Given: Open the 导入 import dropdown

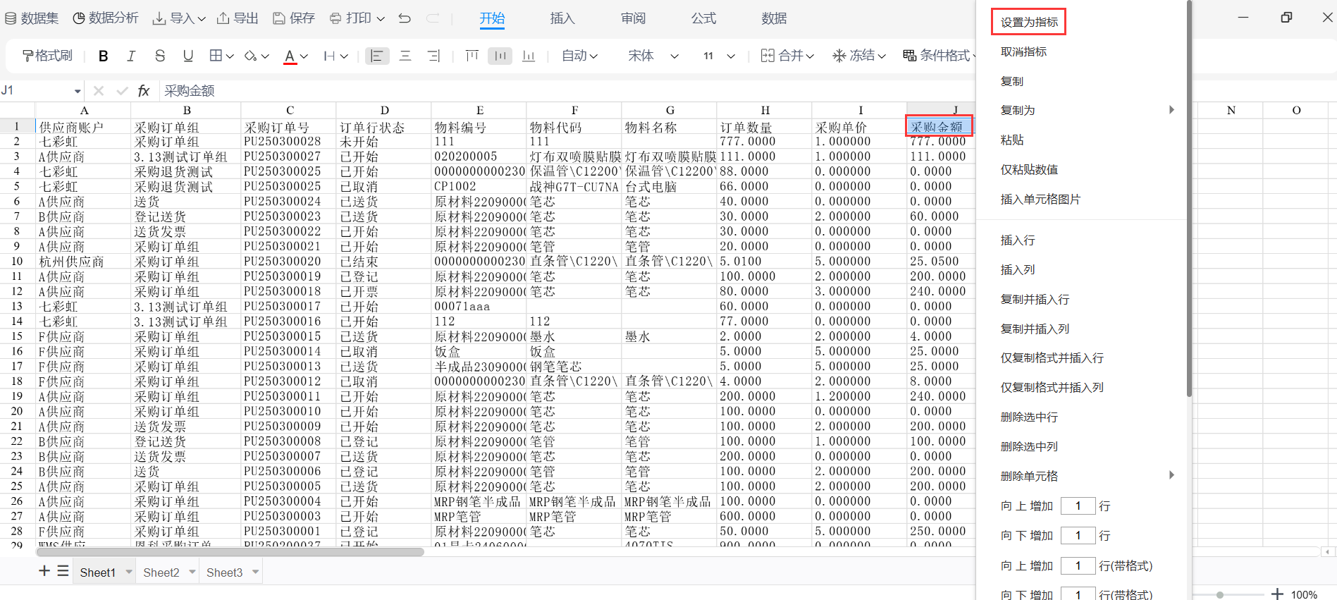Looking at the screenshot, I should click(x=179, y=18).
